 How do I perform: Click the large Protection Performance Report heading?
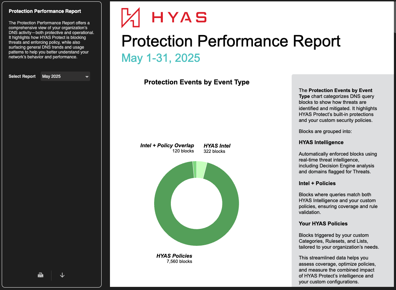(231, 41)
